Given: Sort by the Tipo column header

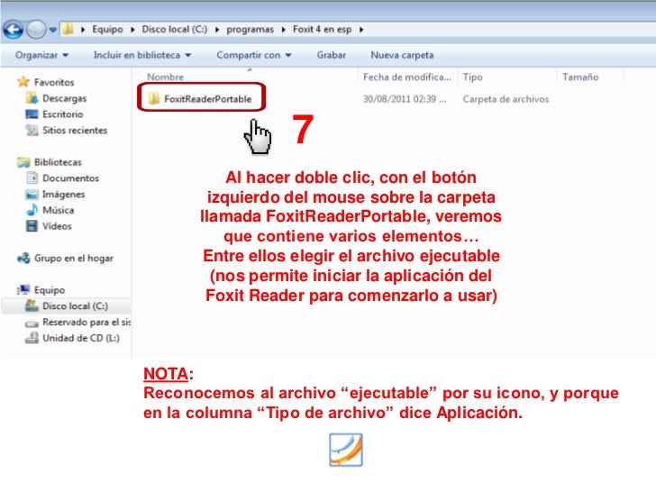Looking at the screenshot, I should click(x=473, y=77).
